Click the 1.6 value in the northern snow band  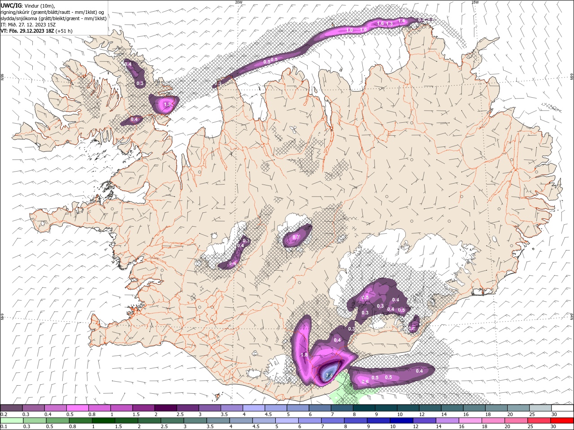pyautogui.click(x=380, y=23)
